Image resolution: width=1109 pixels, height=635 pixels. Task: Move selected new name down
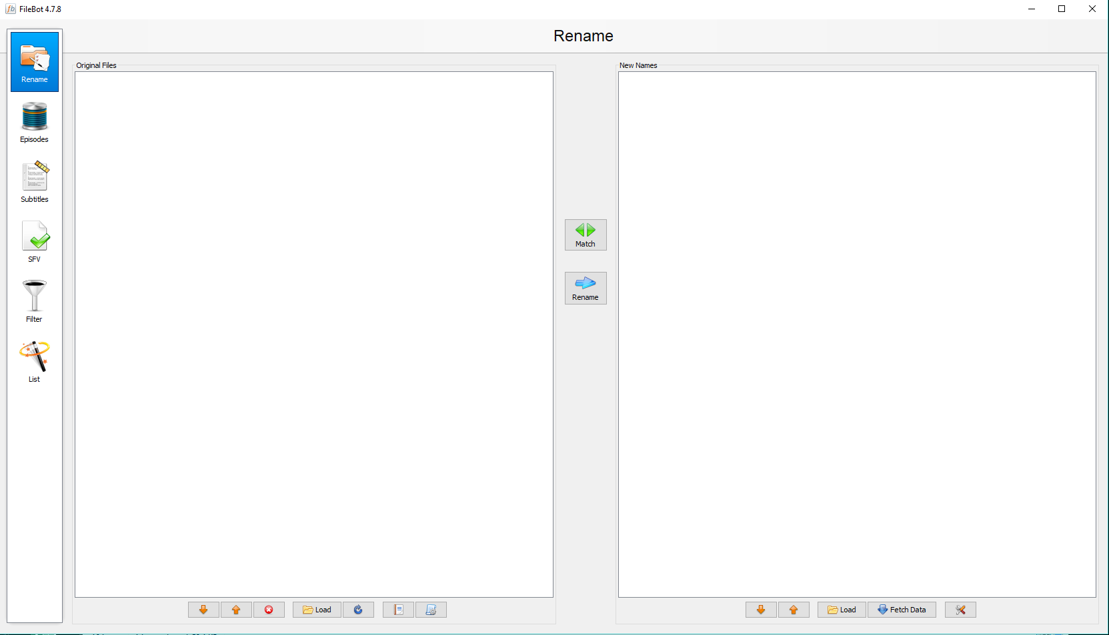(x=761, y=610)
